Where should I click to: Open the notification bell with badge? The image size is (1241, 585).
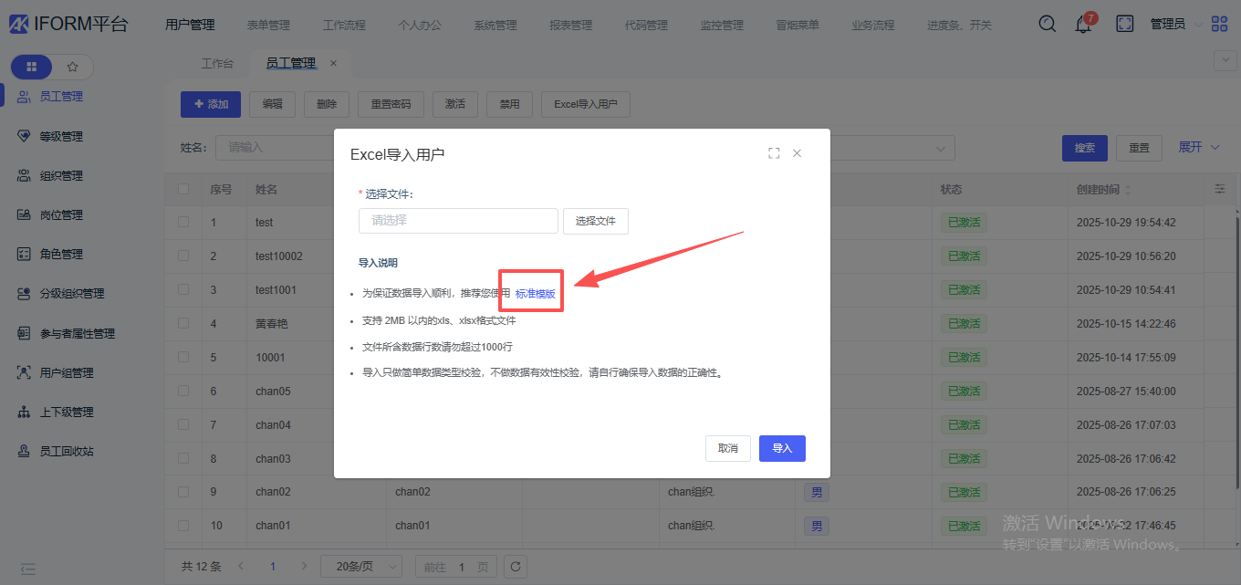click(x=1084, y=25)
